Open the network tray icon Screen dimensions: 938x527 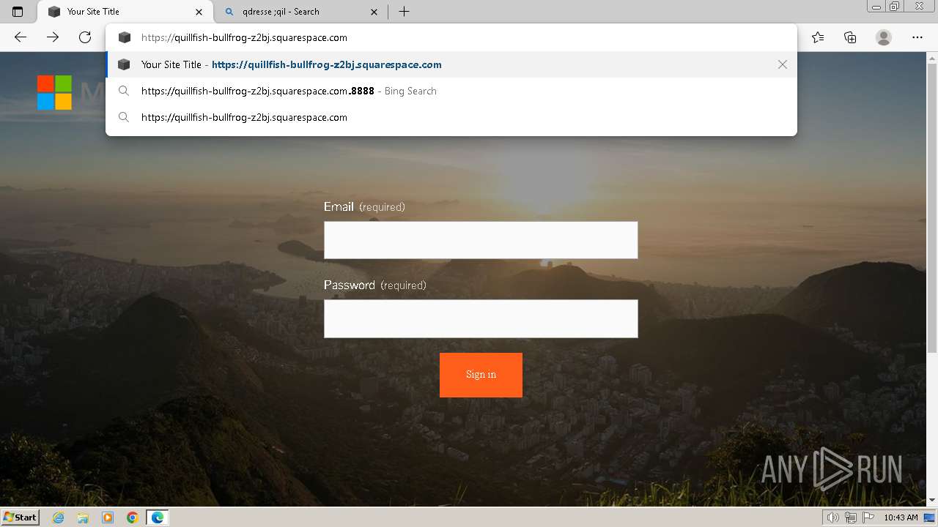click(x=851, y=517)
